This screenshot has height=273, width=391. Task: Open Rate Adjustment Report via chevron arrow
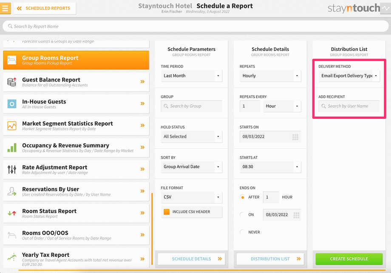(x=142, y=169)
